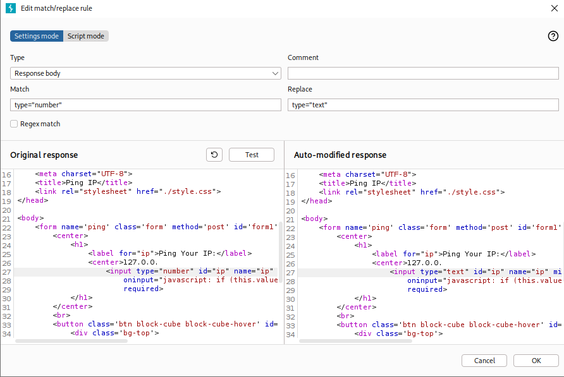The image size is (564, 377).
Task: Switch to Script mode
Action: 86,36
